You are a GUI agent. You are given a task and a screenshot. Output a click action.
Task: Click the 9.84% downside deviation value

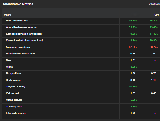[x=134, y=41]
